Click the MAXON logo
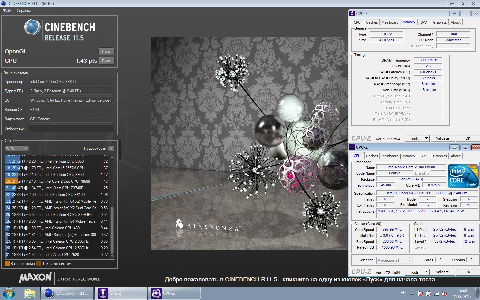 [x=35, y=278]
